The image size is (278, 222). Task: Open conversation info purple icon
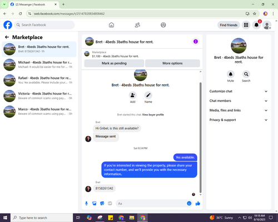196,42
